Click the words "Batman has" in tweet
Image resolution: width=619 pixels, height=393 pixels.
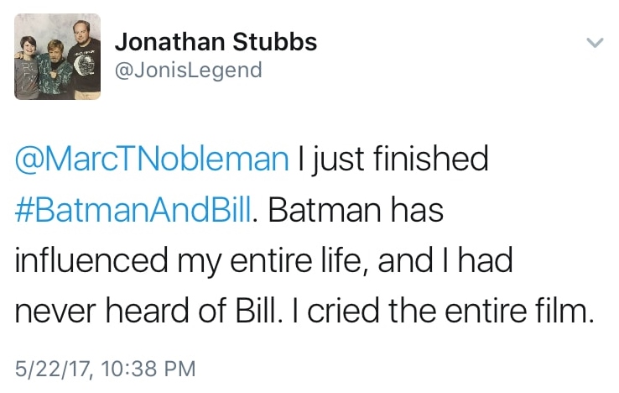tap(356, 211)
